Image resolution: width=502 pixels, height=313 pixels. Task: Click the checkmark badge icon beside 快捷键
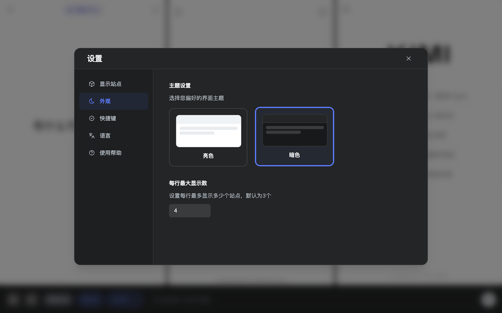click(91, 118)
